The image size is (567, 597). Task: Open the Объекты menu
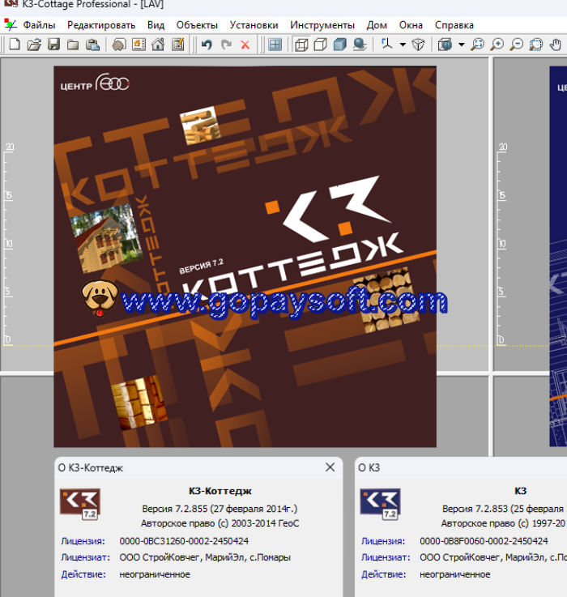tap(197, 25)
